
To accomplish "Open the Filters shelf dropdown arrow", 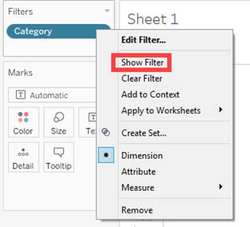I will (x=107, y=11).
